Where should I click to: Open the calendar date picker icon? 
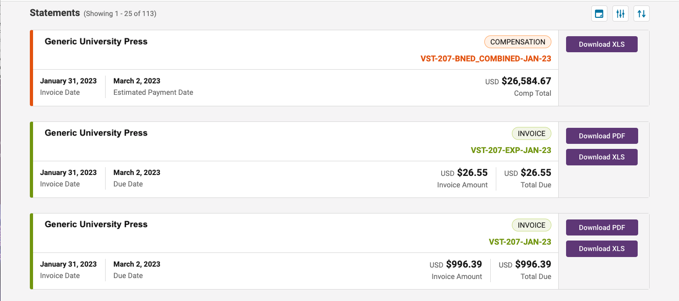(599, 14)
